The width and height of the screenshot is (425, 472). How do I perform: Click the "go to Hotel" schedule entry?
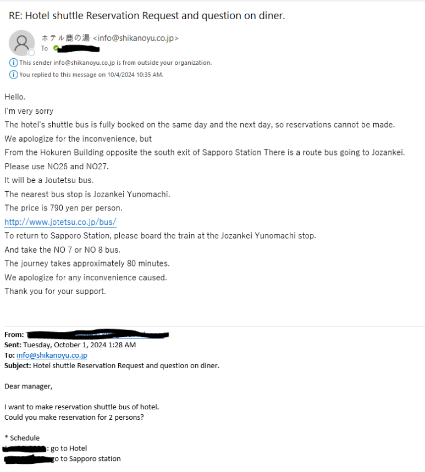(69, 448)
